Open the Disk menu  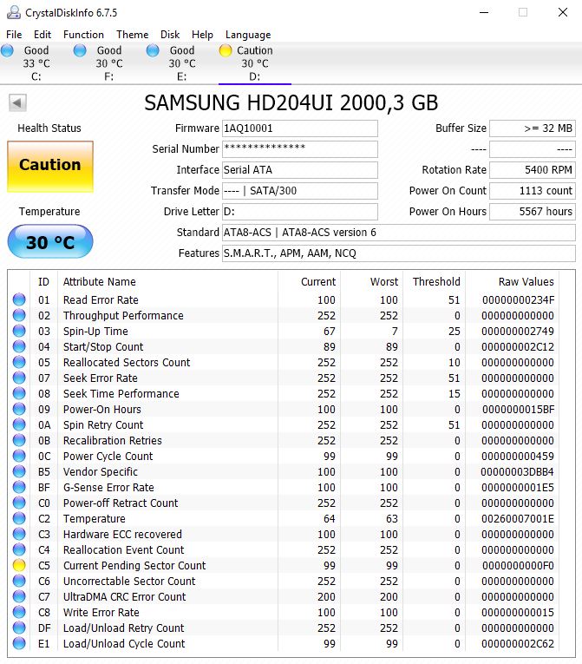click(x=170, y=35)
